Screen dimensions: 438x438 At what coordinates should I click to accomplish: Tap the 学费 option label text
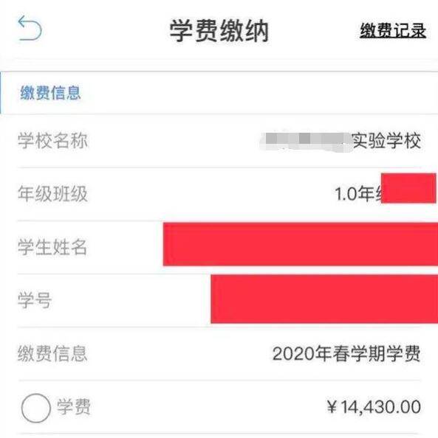click(x=74, y=407)
